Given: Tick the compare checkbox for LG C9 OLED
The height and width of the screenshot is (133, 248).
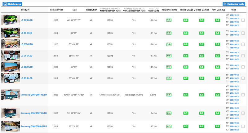Looking at the screenshot, I should tap(243, 56).
